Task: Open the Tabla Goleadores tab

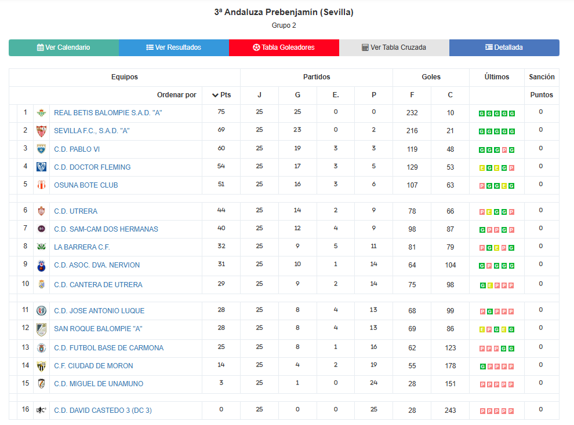Action: click(284, 47)
